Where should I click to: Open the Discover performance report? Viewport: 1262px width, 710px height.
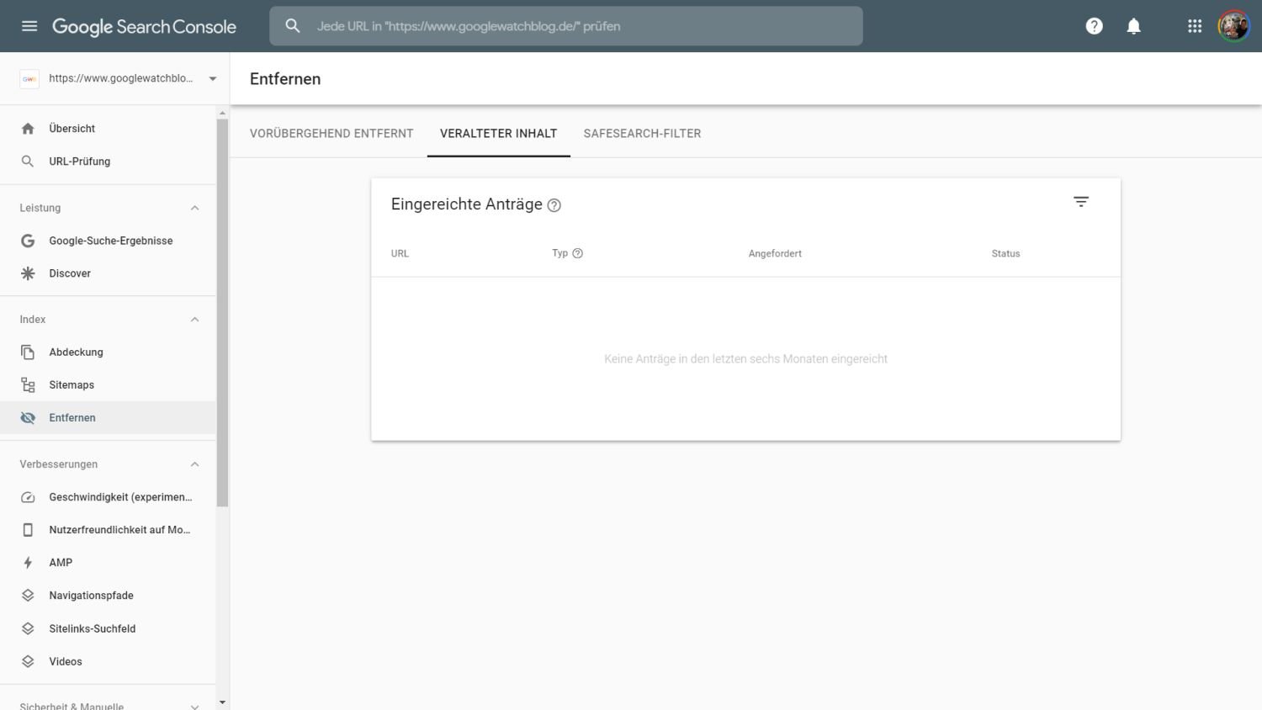[70, 273]
